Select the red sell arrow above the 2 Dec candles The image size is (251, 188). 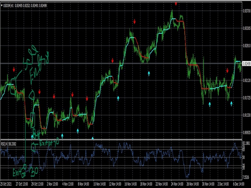pos(227,70)
